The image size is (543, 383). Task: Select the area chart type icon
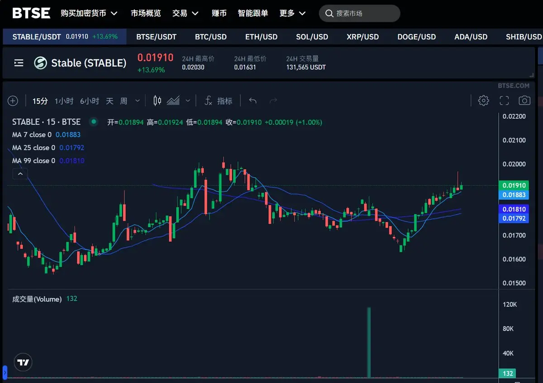[x=173, y=101]
